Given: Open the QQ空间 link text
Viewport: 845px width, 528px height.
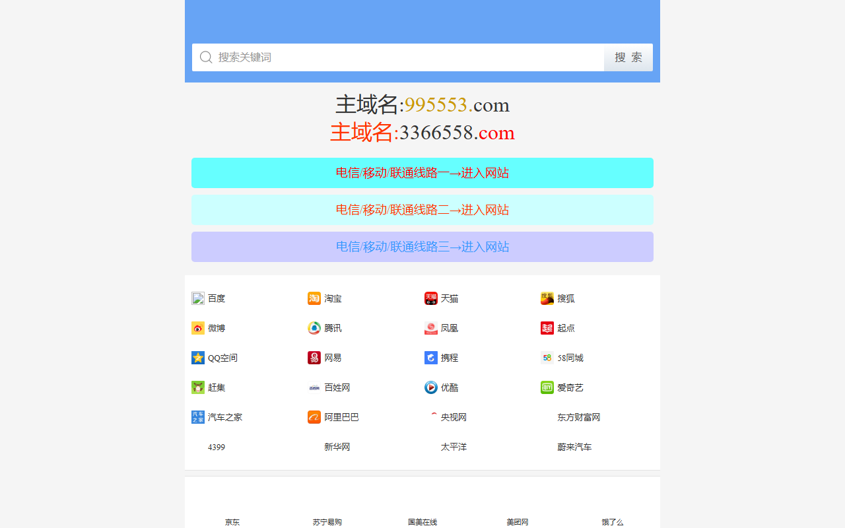Looking at the screenshot, I should 222,358.
